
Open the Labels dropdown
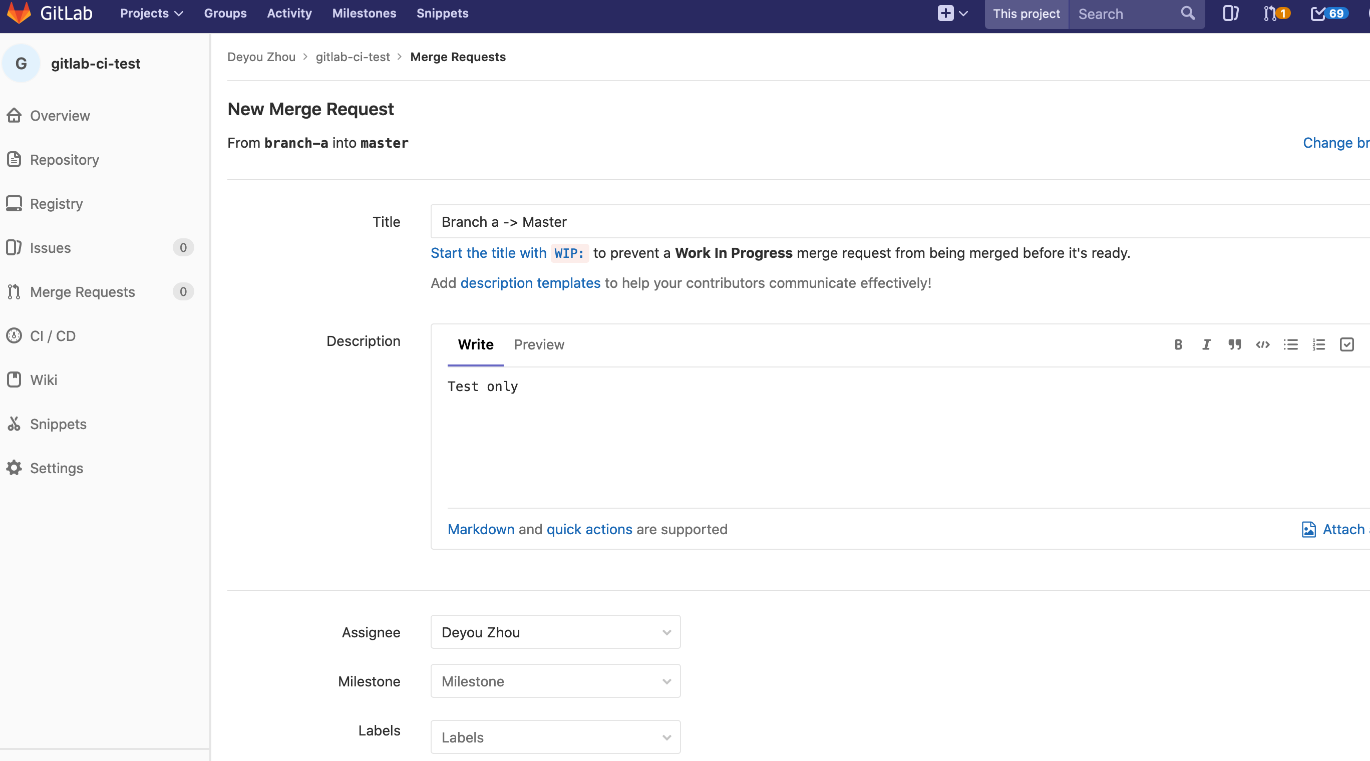pos(555,737)
